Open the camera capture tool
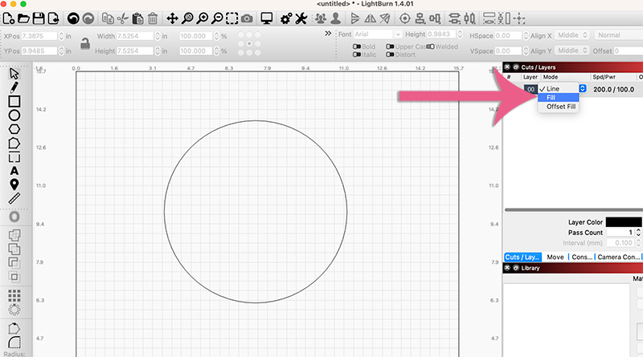The height and width of the screenshot is (357, 643). [247, 18]
